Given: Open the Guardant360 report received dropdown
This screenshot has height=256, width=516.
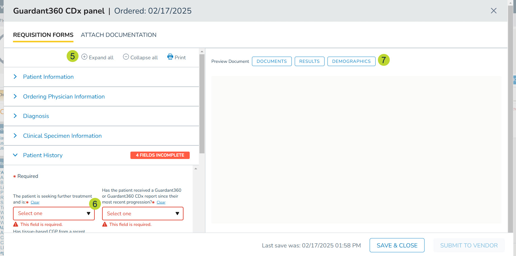Looking at the screenshot, I should [142, 214].
